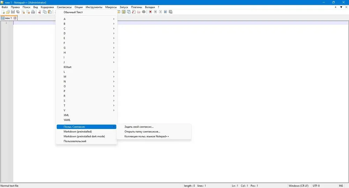The height and width of the screenshot is (188, 349).
Task: Click the Play recorded macro icon
Action: pyautogui.click(x=161, y=12)
